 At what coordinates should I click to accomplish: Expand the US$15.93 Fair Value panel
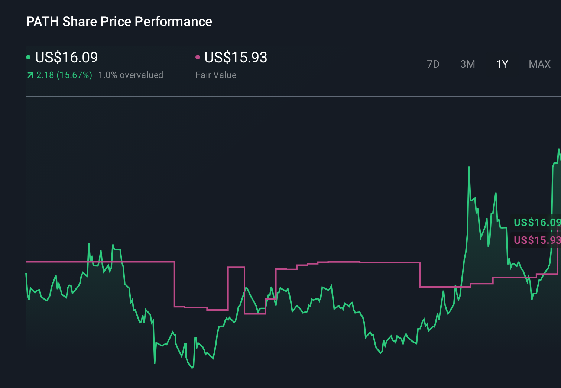[236, 58]
